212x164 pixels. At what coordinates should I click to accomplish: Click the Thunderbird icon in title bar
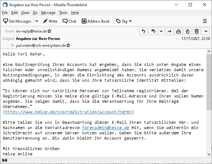[5, 5]
